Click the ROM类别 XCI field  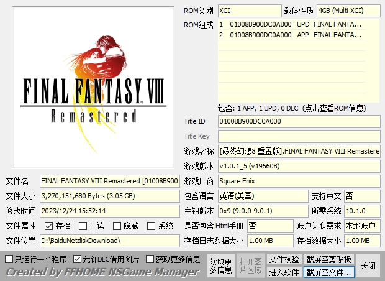250,11
